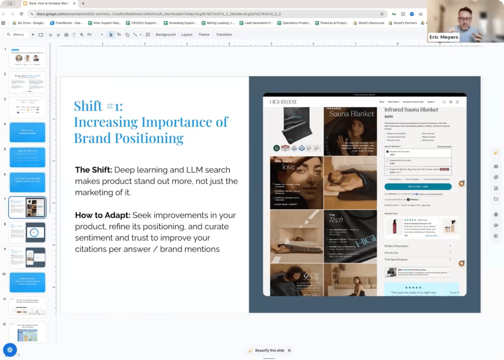Expand the line tool options arrow
504x360 pixels.
pyautogui.click(x=140, y=35)
